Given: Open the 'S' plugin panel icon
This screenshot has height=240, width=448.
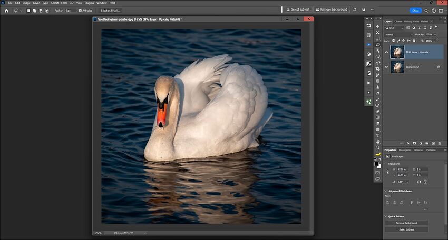Looking at the screenshot, I should (x=369, y=73).
